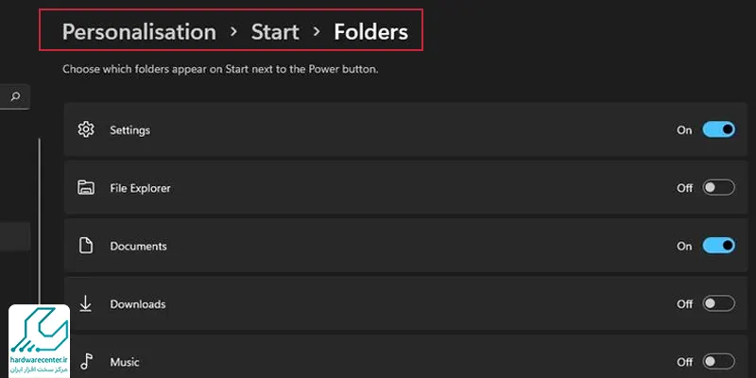The image size is (756, 378).
Task: Enable the Downloads folder toggle
Action: tap(718, 303)
